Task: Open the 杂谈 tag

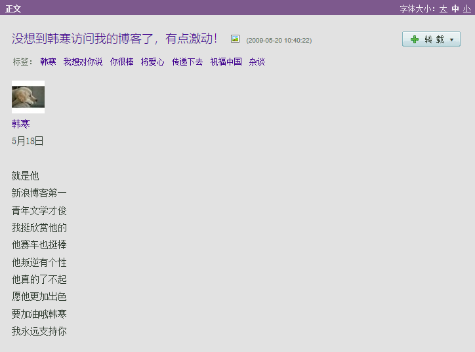Action: (x=257, y=62)
